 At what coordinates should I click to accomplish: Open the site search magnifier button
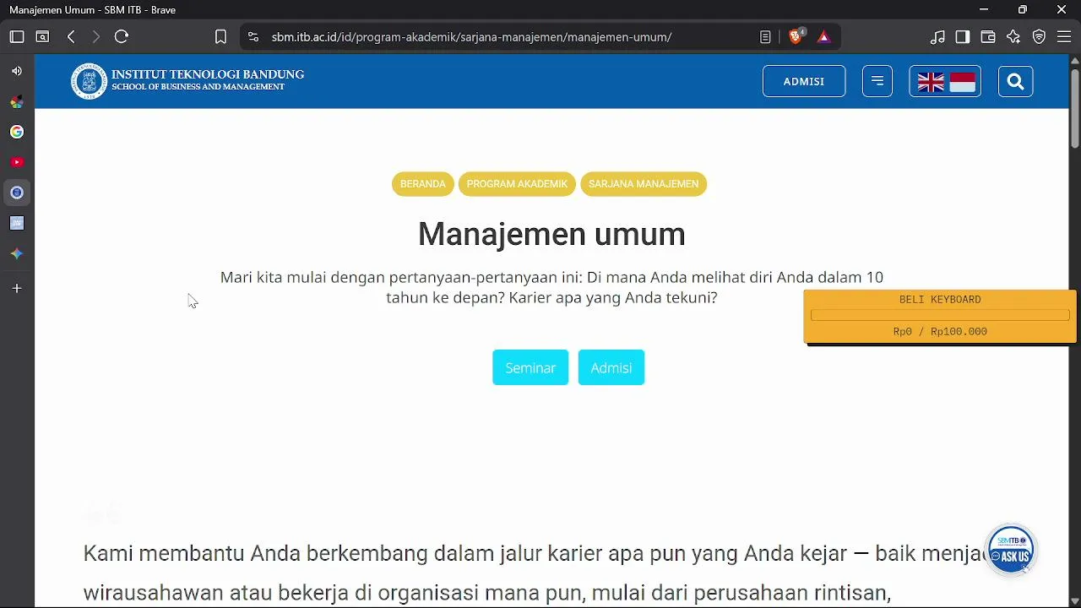(1015, 81)
